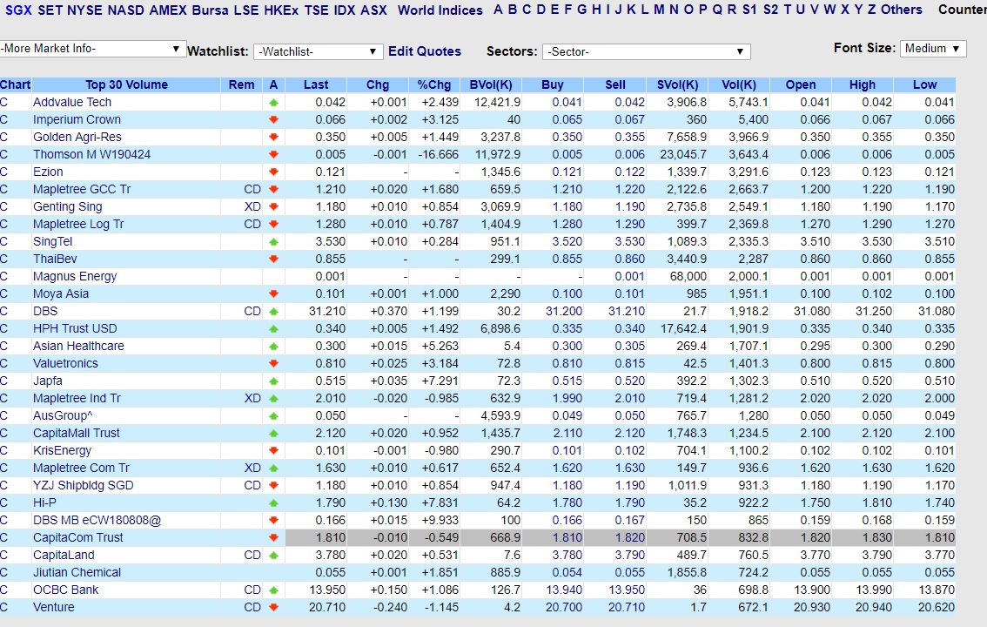987x627 pixels.
Task: Click the green arrow in OCBC Bank row
Action: pyautogui.click(x=273, y=590)
